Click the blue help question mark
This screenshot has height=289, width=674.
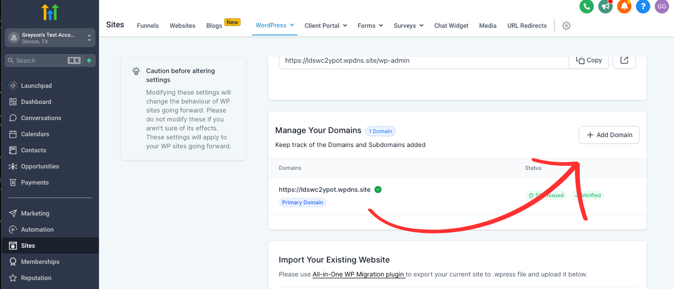[643, 6]
